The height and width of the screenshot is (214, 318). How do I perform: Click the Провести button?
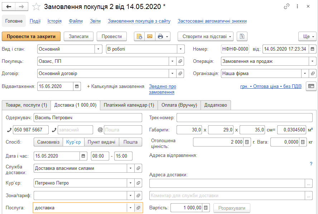[111, 37]
